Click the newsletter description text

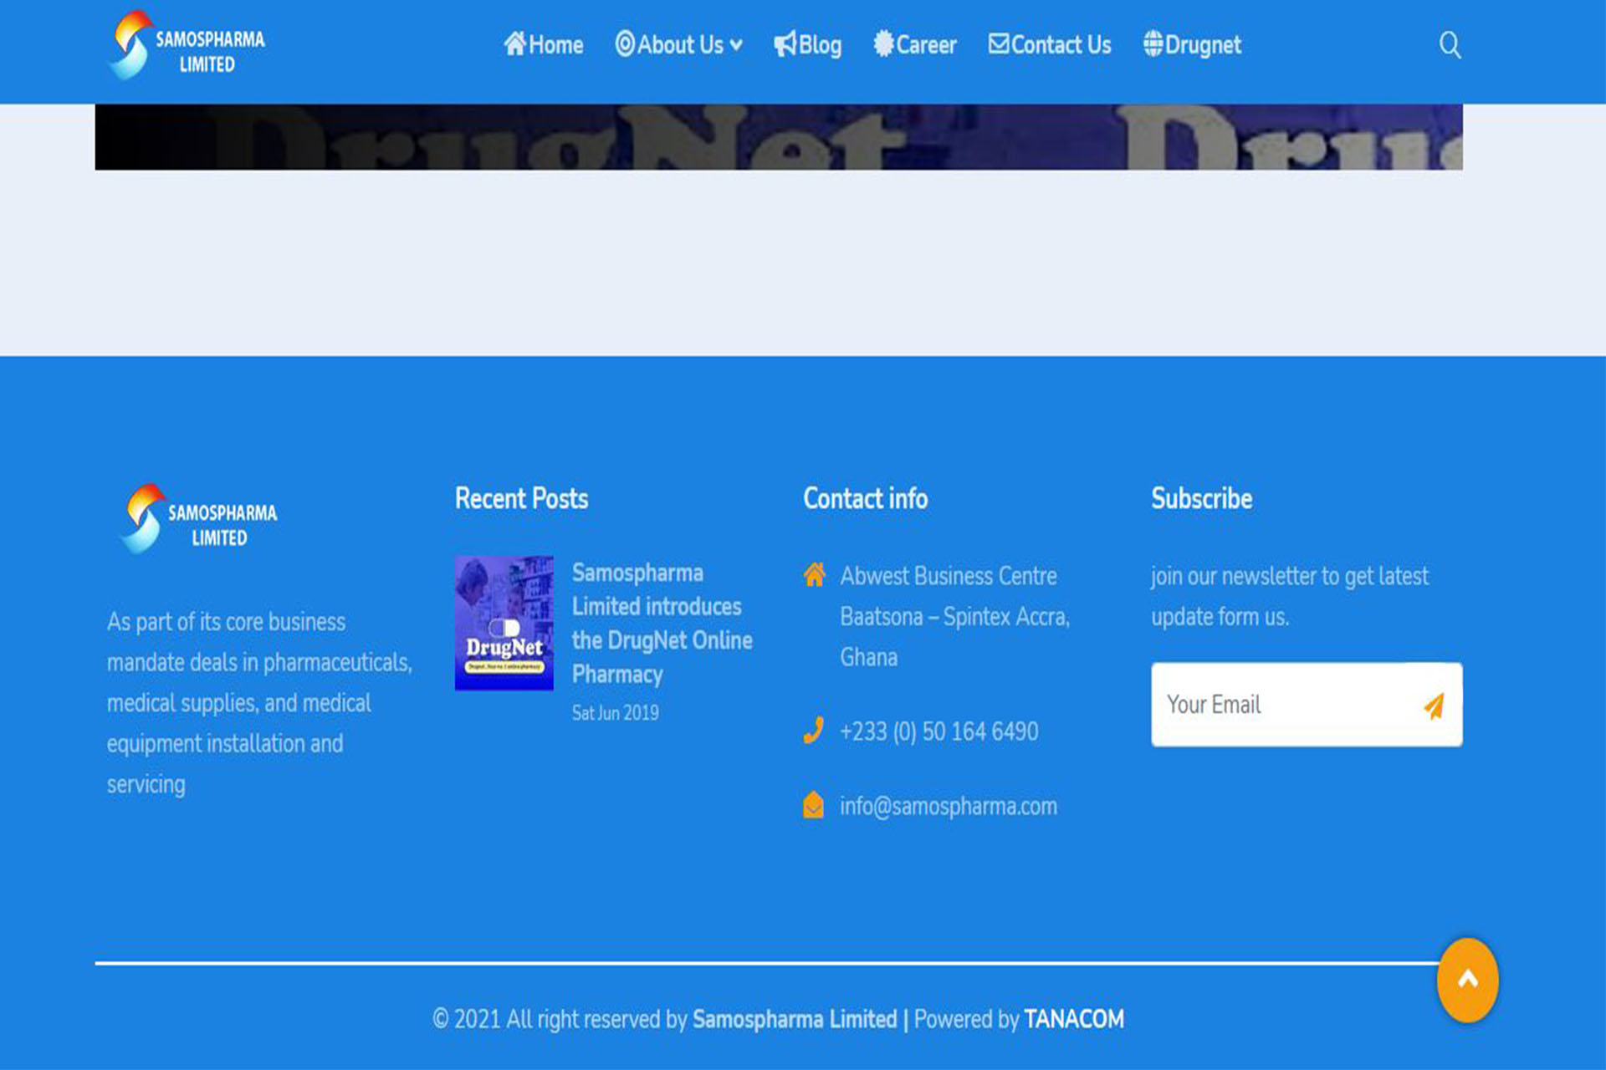(1289, 597)
